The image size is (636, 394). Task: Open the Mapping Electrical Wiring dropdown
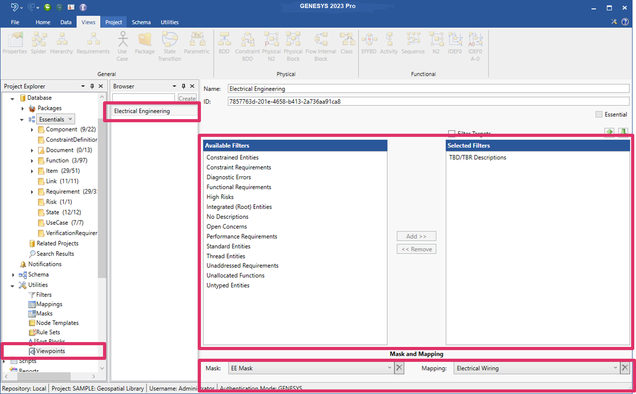615,368
